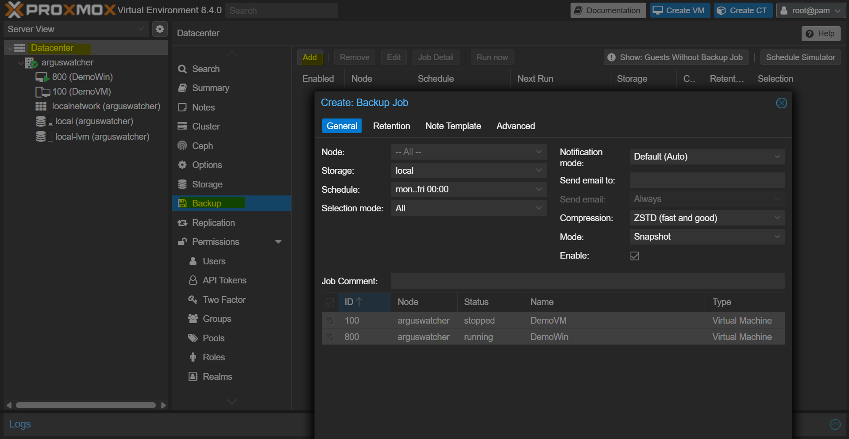
Task: Click the Roles male figure icon
Action: point(193,357)
